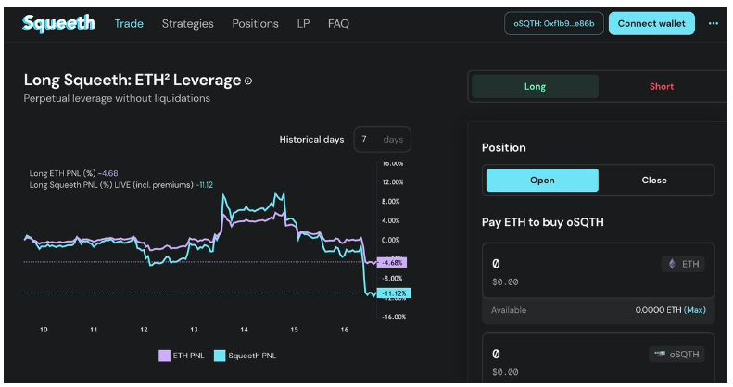Image resolution: width=733 pixels, height=387 pixels.
Task: Click the Historical days input field
Action: pyautogui.click(x=382, y=139)
